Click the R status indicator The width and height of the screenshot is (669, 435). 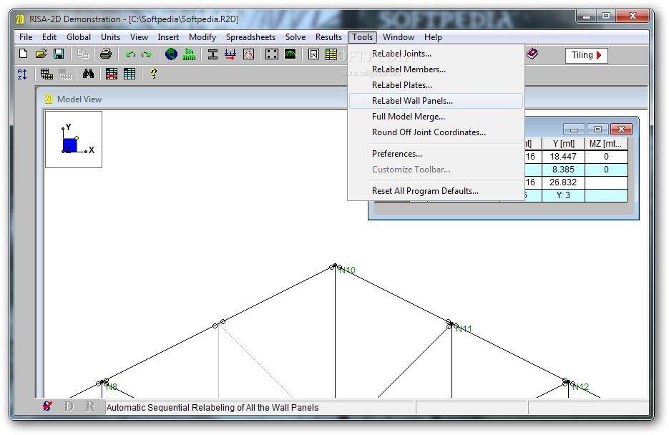click(x=90, y=406)
